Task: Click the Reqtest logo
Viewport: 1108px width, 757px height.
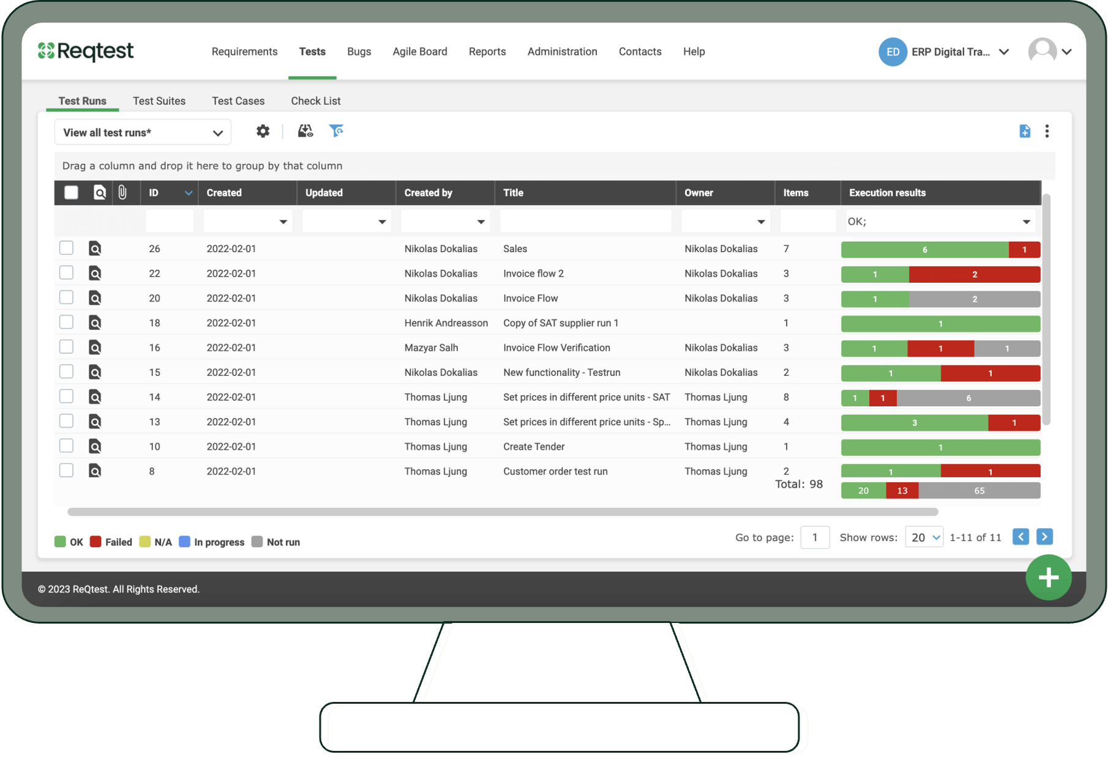Action: pos(86,51)
